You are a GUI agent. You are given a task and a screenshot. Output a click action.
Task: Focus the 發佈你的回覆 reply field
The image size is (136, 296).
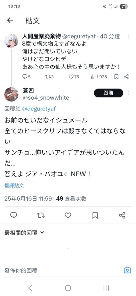(x=62, y=271)
